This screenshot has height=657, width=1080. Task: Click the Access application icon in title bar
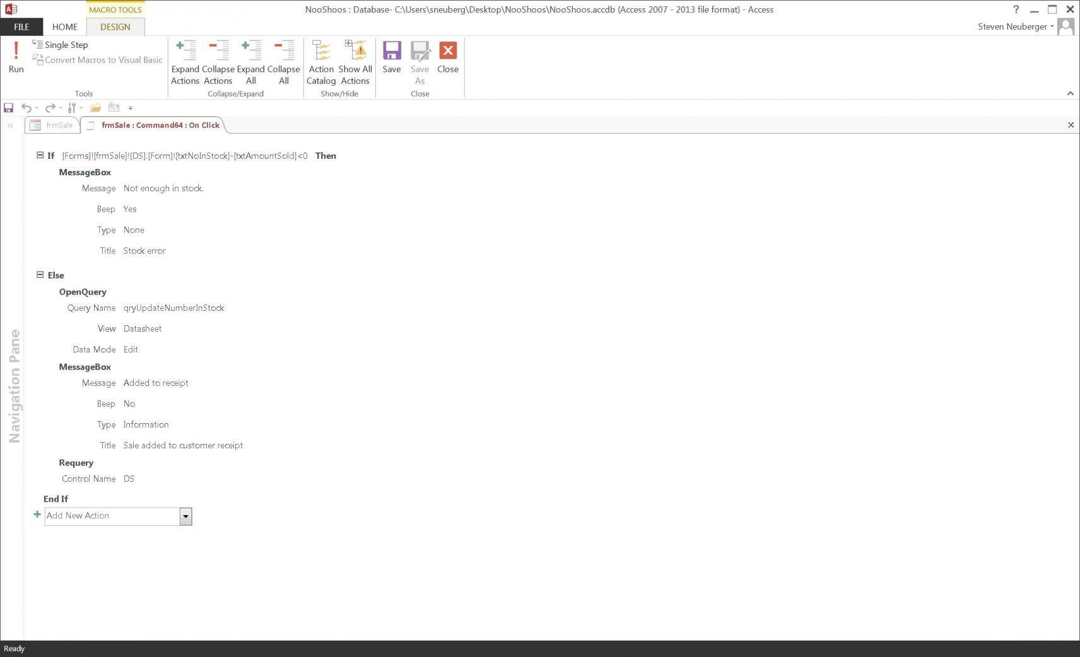11,9
